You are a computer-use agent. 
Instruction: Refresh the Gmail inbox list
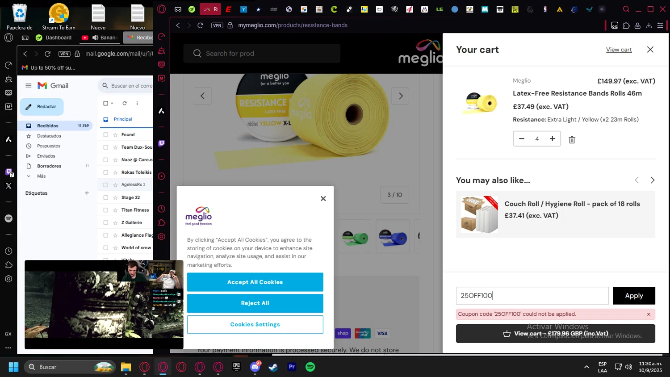pos(125,104)
